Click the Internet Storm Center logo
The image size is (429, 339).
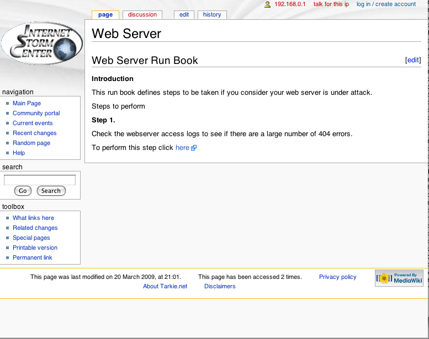pos(42,44)
